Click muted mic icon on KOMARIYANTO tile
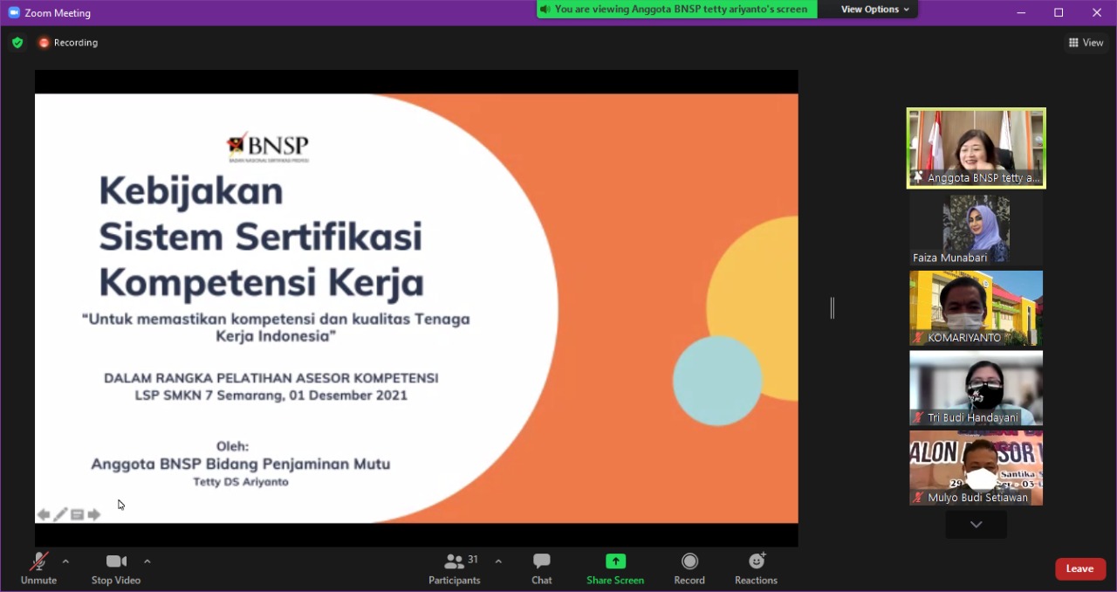The image size is (1117, 592). click(918, 338)
